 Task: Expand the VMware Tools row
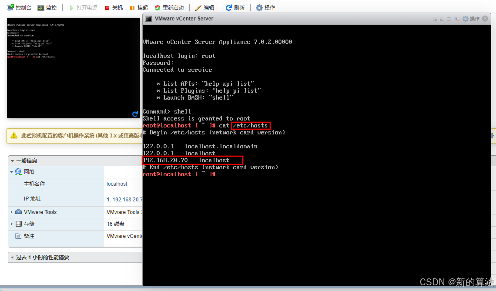(x=12, y=212)
